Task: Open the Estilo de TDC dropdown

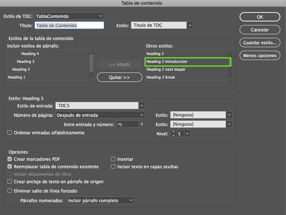Action: pos(69,16)
